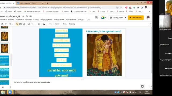Collapse the menus with the chevron up

pos(150,24)
